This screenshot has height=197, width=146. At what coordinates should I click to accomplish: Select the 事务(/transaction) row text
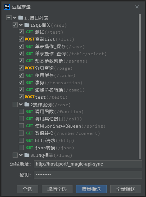59,83
